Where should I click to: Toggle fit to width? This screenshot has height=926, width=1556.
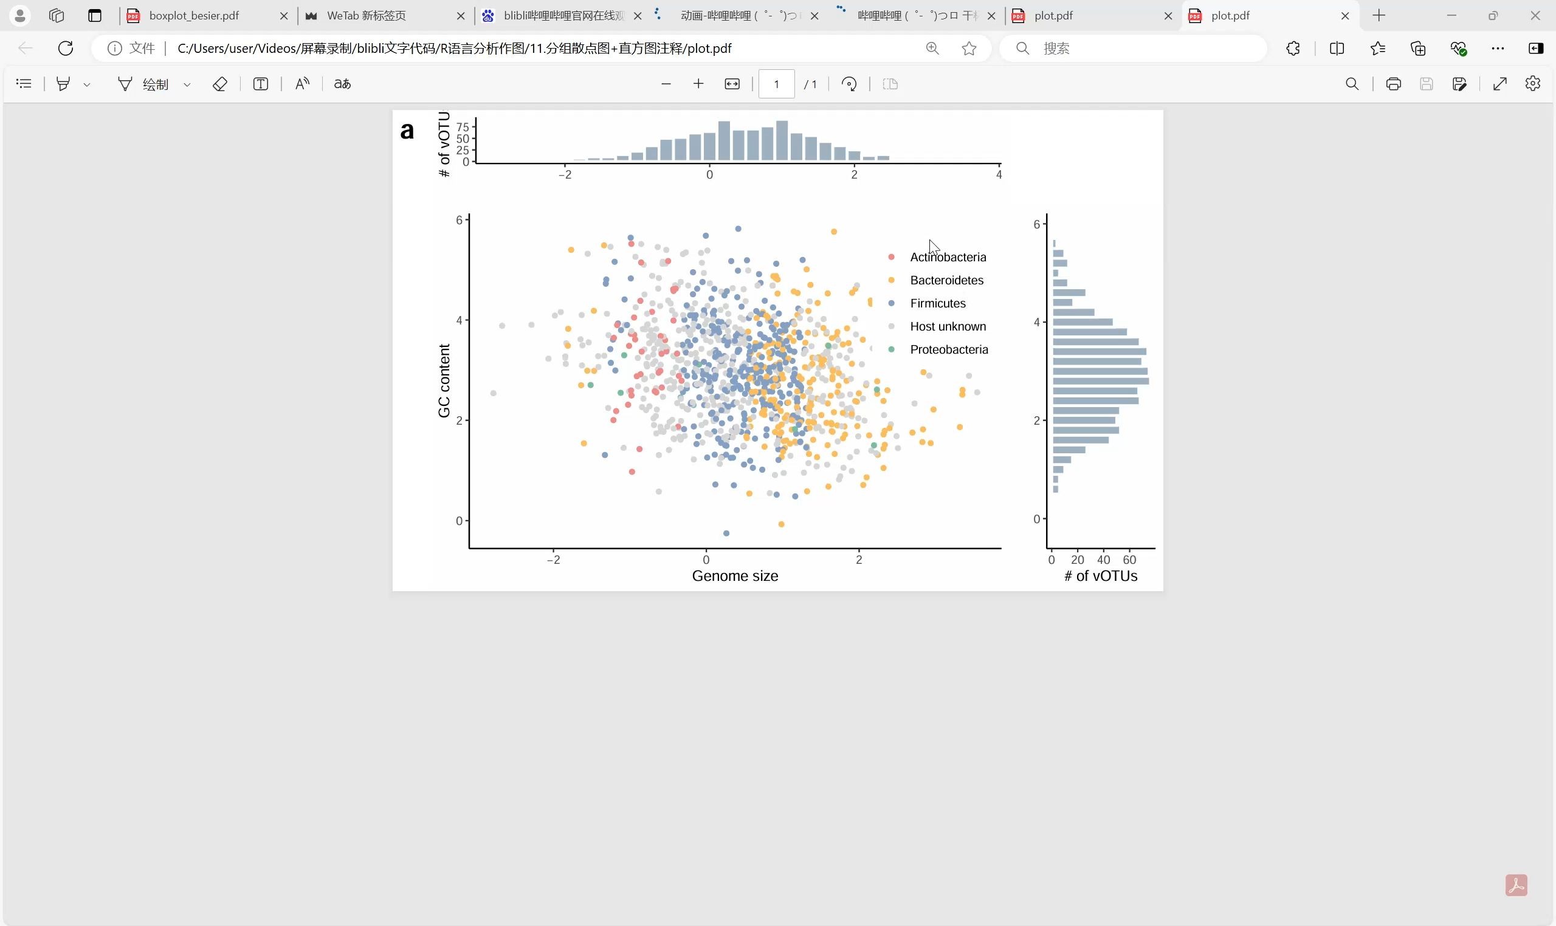[732, 84]
